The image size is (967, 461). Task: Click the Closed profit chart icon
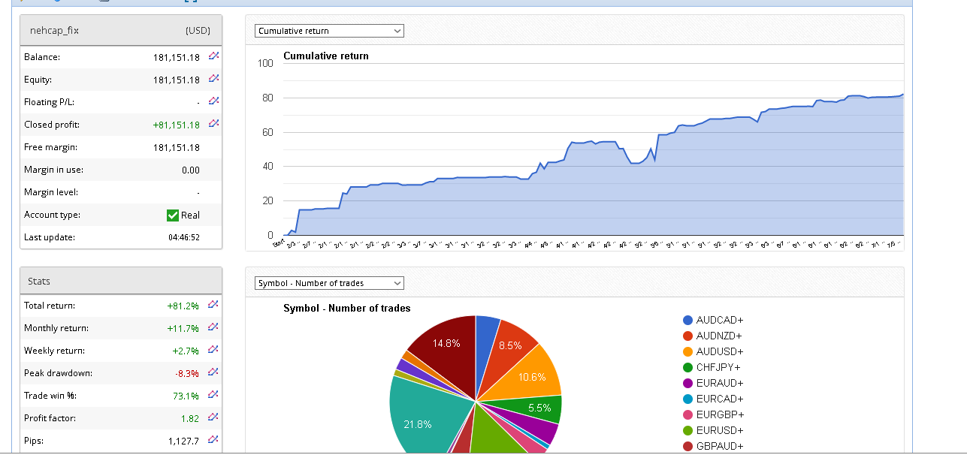click(x=214, y=124)
